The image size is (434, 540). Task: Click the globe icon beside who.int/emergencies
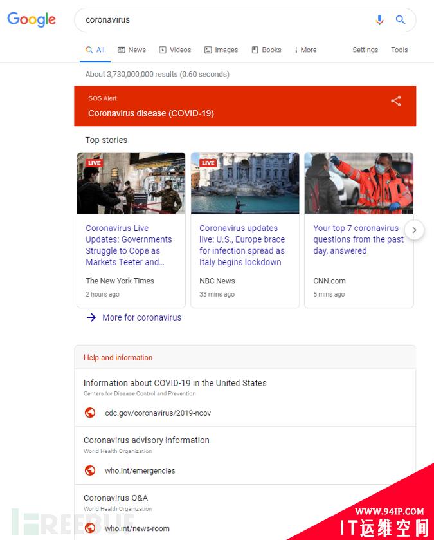click(x=90, y=470)
